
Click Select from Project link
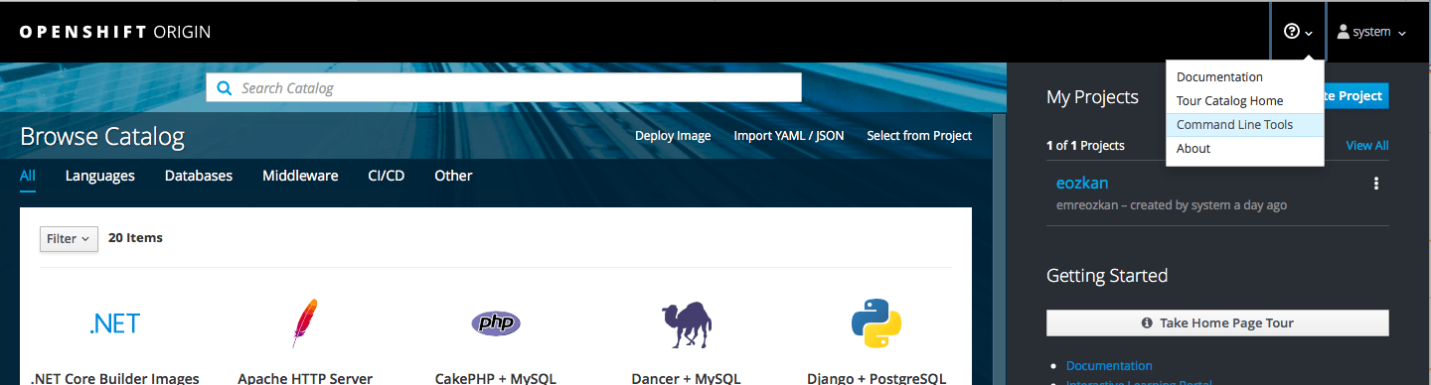tap(919, 135)
